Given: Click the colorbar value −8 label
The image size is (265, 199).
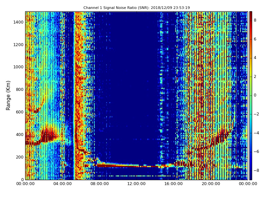Looking at the screenshot, I should pos(256,170).
